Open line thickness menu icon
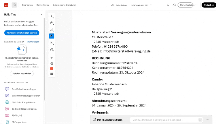This screenshot has height=124, width=216. click(x=52, y=74)
